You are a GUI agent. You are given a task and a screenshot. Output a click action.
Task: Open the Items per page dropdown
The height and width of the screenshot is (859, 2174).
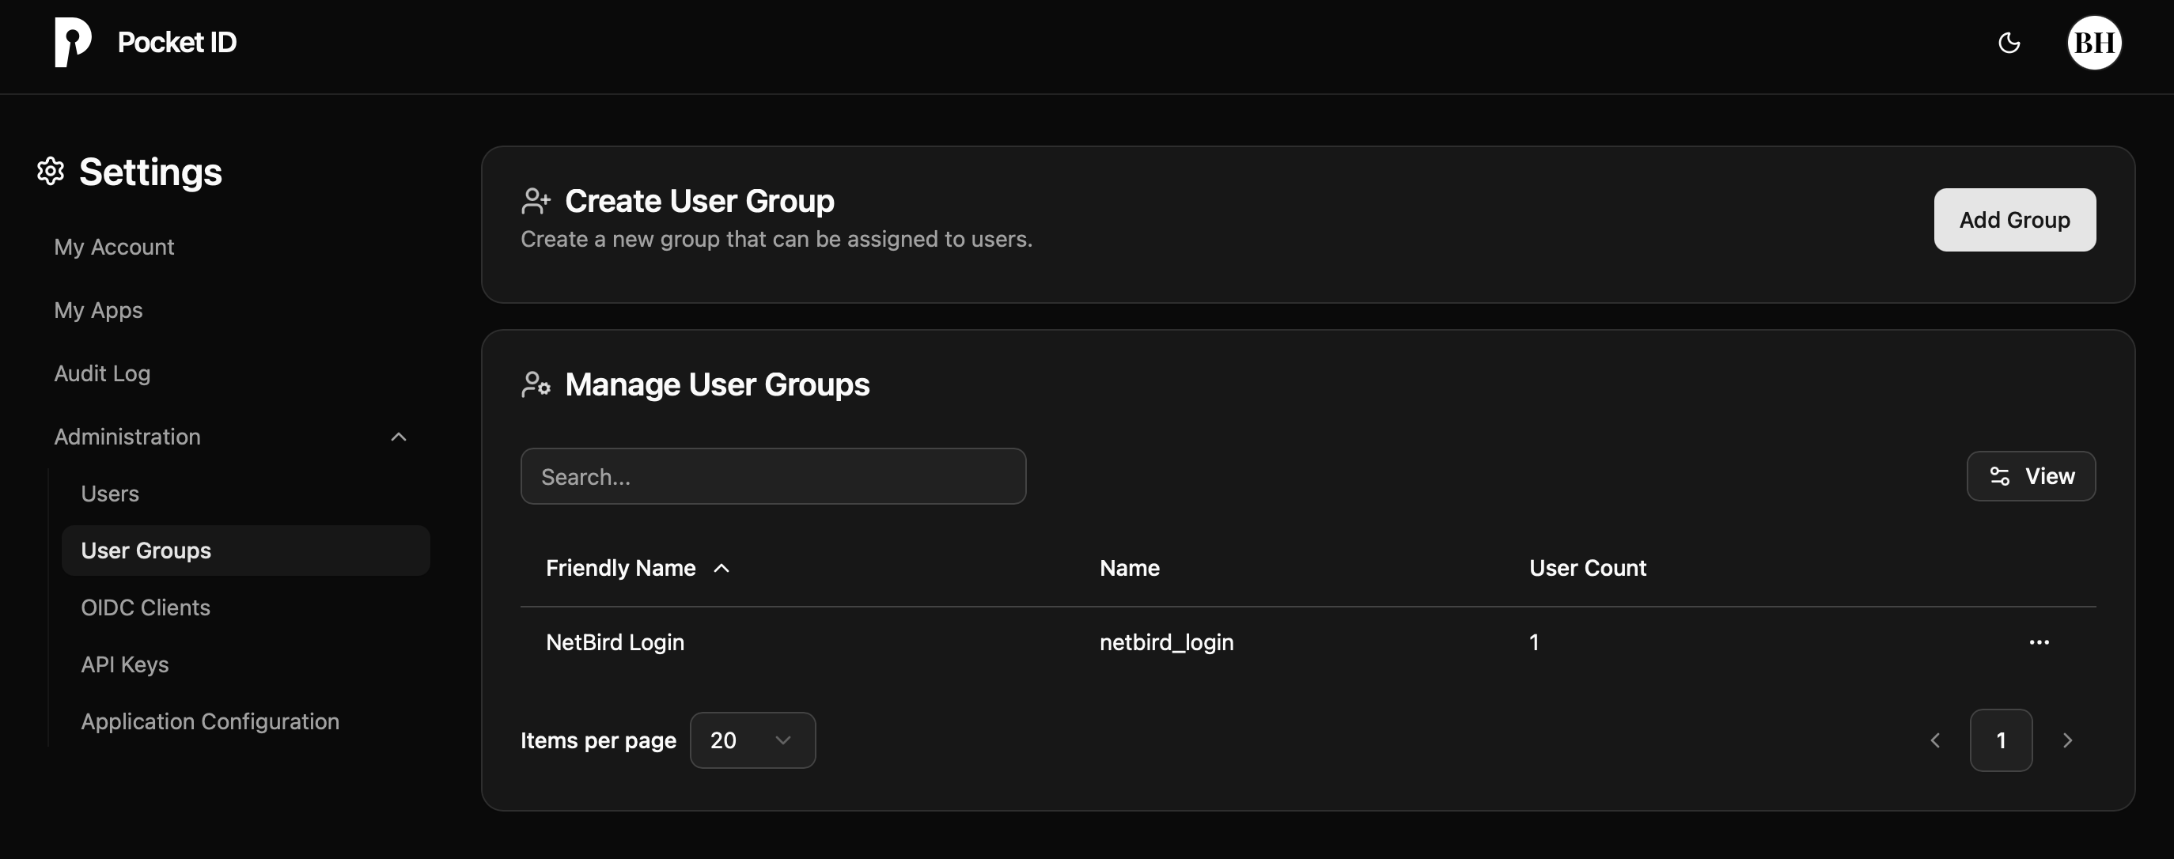(x=752, y=740)
